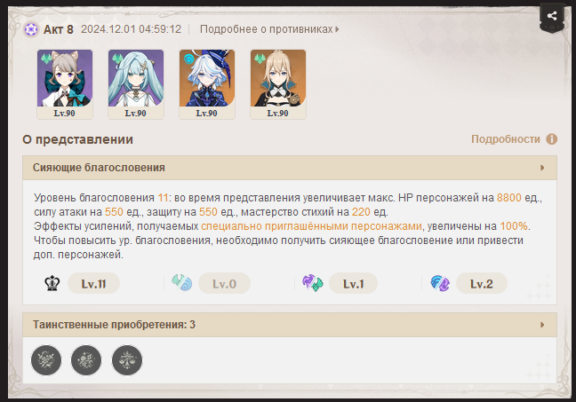Open the info icon beside Подробности

[551, 139]
